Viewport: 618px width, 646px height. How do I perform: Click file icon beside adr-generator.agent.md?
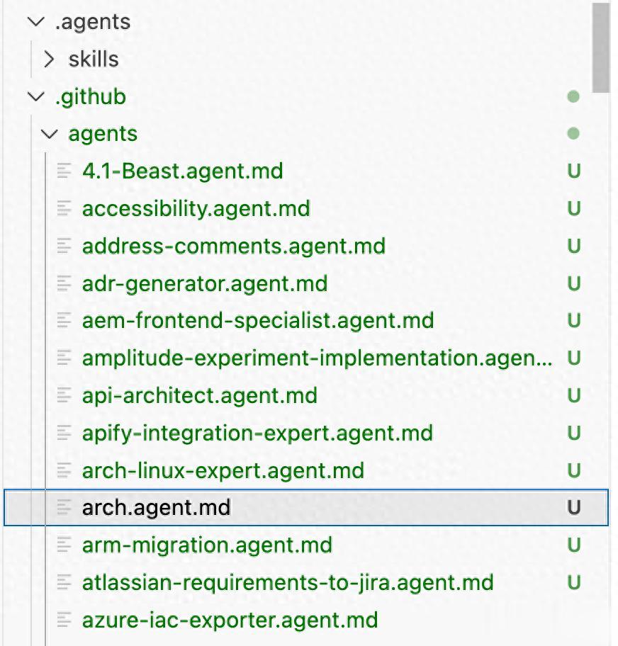(64, 283)
